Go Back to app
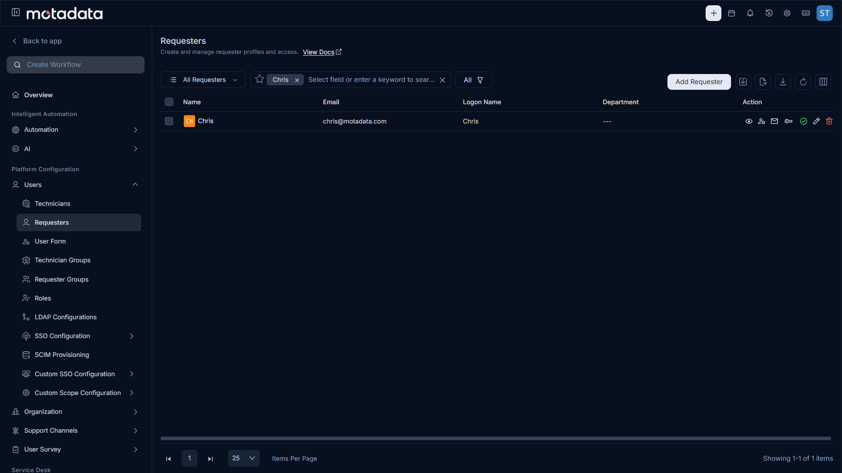 (x=37, y=41)
